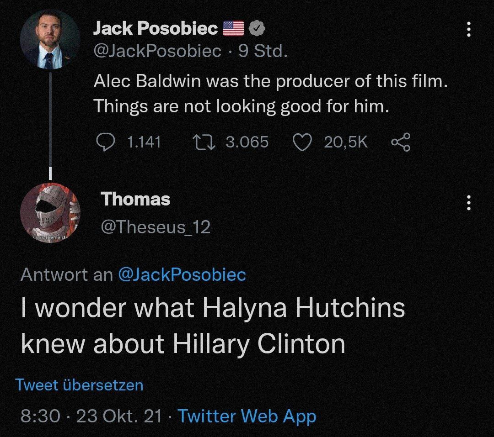Screen dimensions: 494x437
Task: Click the 'Twitter Web App' source link
Action: click(247, 416)
